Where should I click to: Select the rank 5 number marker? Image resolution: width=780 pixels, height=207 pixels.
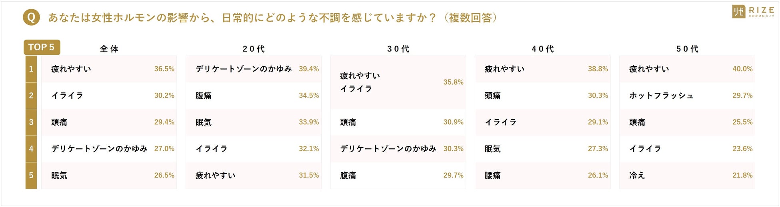pyautogui.click(x=31, y=175)
